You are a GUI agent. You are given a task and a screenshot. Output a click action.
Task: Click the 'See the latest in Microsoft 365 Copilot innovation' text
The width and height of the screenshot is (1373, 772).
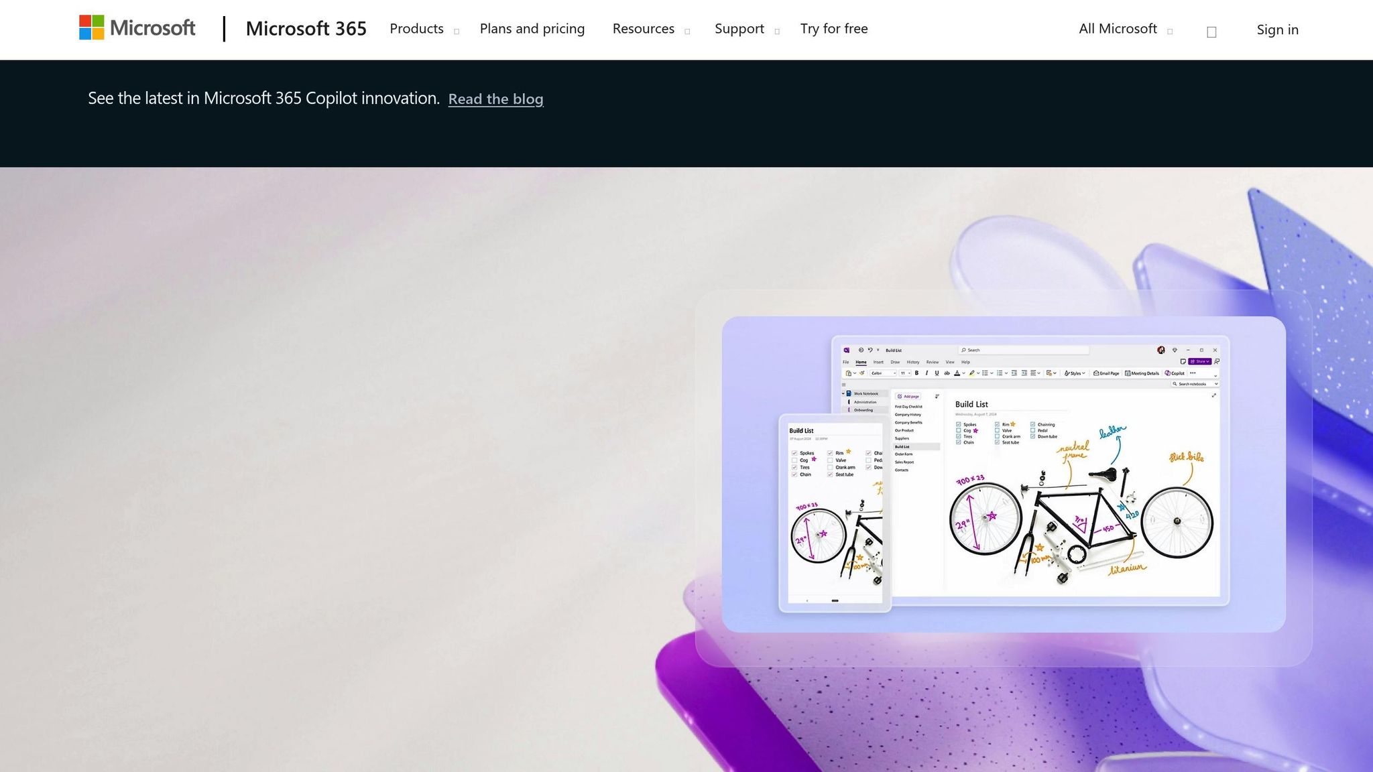[x=263, y=99]
